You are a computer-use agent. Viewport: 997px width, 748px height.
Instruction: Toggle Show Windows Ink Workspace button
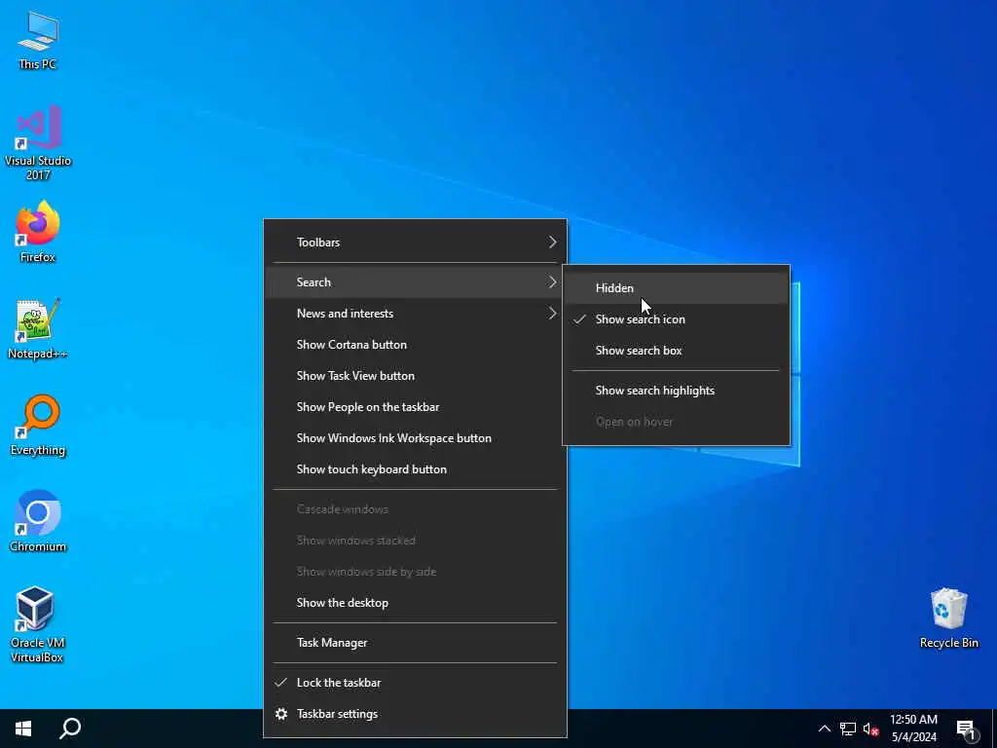[x=415, y=438]
